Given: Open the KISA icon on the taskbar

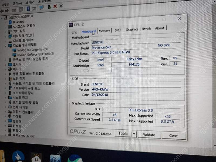Looking at the screenshot, I should tap(55, 159).
